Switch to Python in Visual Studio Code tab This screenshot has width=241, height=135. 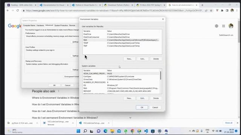pos(86,5)
